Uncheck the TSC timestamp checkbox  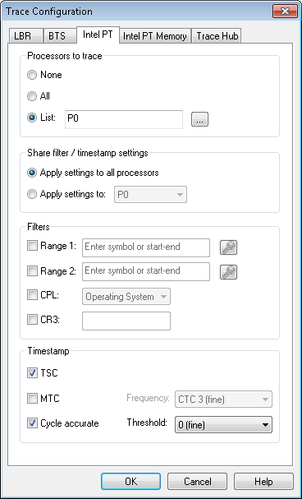click(x=32, y=372)
